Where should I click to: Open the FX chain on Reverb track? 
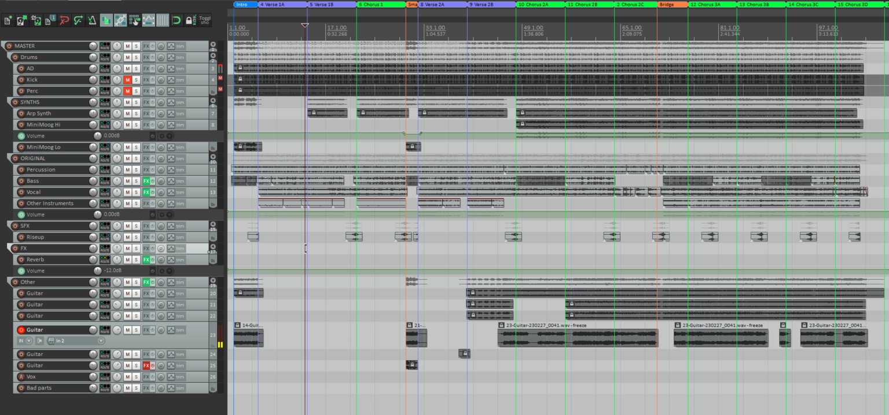pos(146,260)
